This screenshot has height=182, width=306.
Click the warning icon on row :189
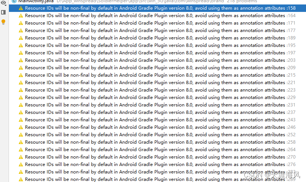pyautogui.click(x=21, y=38)
